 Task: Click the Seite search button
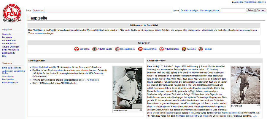[250, 10]
